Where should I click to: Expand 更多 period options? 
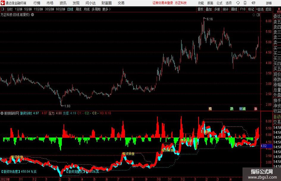106,9
